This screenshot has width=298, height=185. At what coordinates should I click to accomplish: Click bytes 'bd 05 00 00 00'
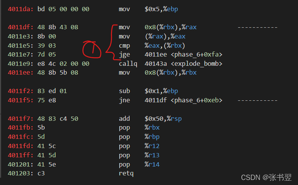[63, 9]
